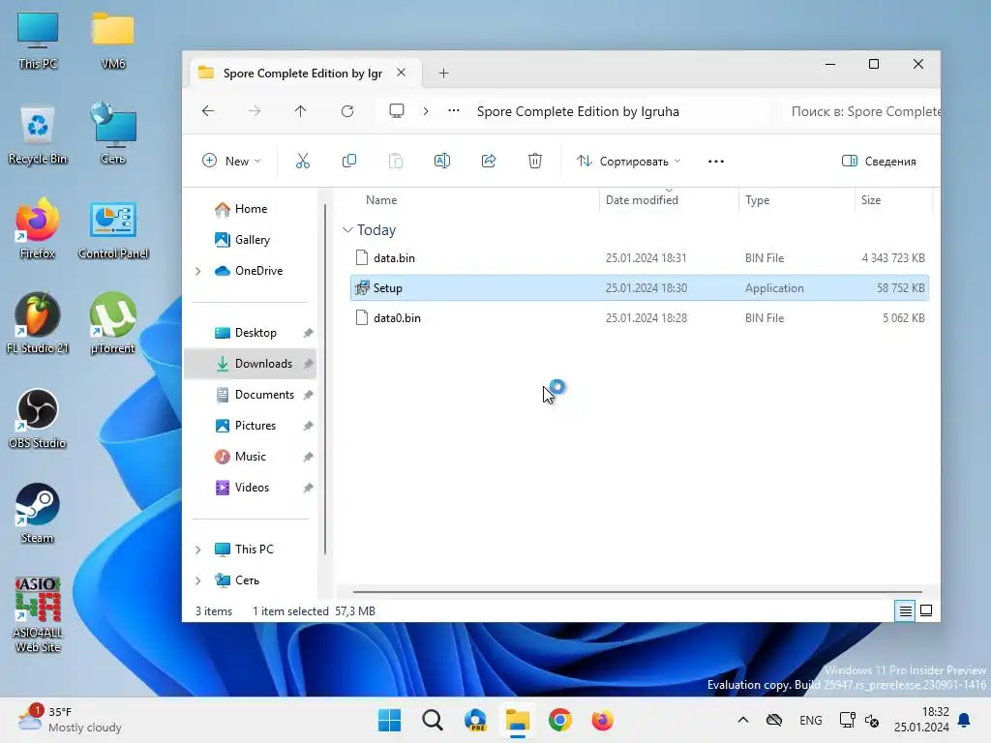Click the breadcrumb chevron after PC icon
Image resolution: width=991 pixels, height=743 pixels.
(x=426, y=111)
